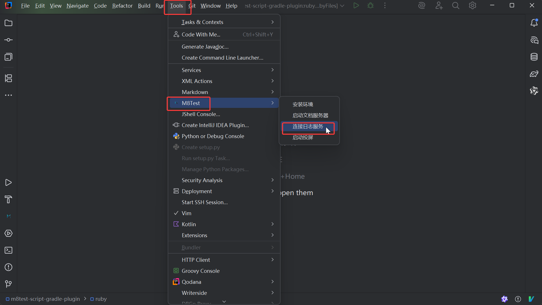The width and height of the screenshot is (542, 305).
Task: Click the Debug bug icon
Action: click(370, 6)
